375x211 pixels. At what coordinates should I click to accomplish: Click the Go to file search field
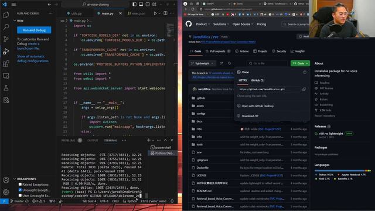(x=267, y=63)
